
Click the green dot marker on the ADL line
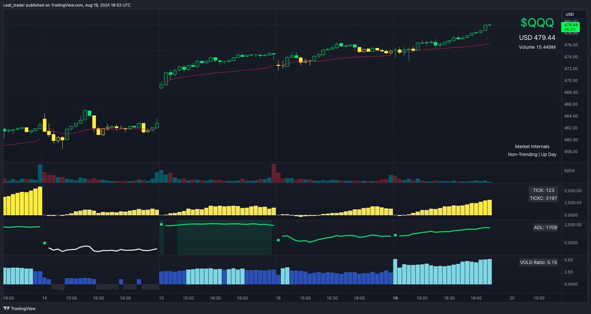point(161,224)
